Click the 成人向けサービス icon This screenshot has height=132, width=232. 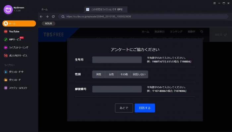tap(6, 56)
